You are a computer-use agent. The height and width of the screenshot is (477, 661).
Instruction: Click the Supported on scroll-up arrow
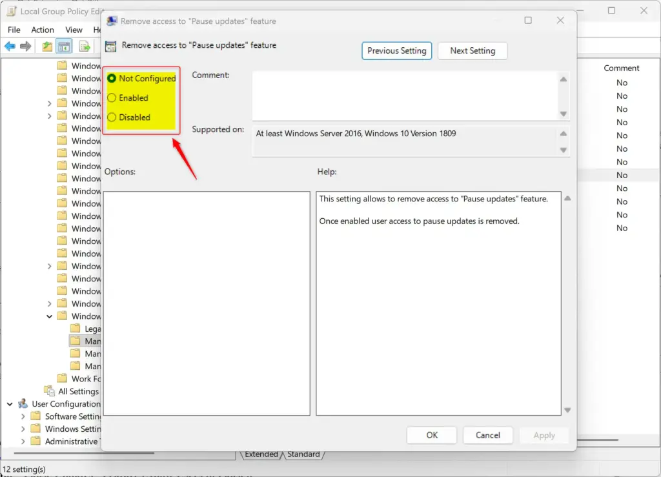point(563,134)
